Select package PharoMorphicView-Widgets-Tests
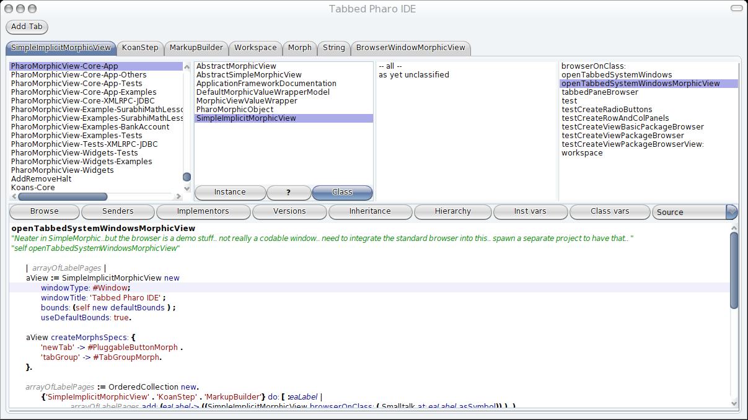Viewport: 748px width, 420px height. click(96, 153)
